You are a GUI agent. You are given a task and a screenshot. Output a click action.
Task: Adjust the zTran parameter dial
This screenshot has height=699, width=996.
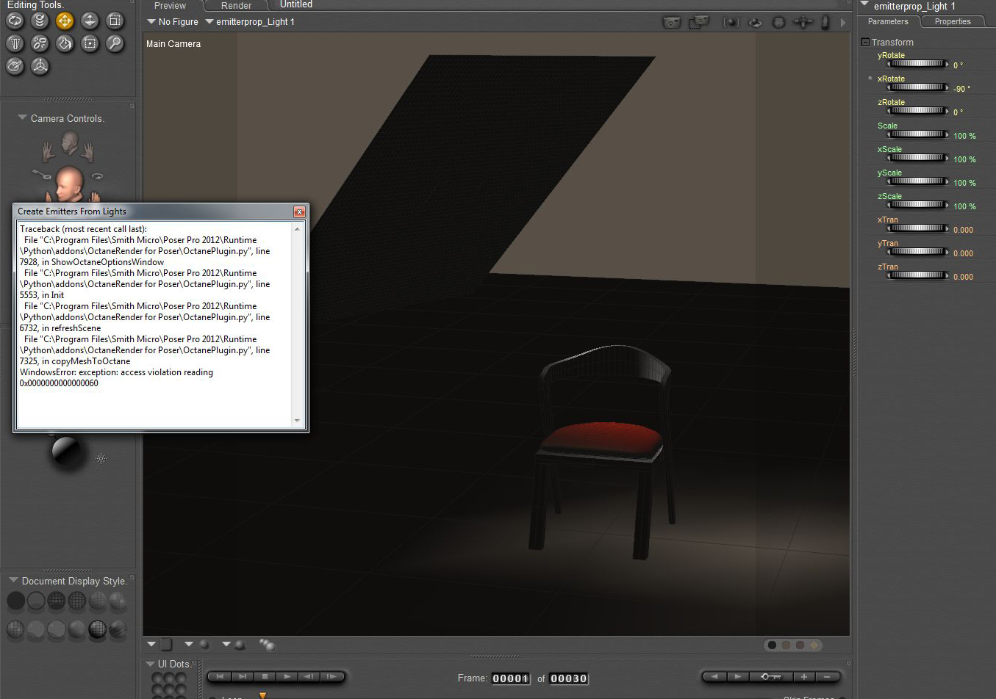(918, 275)
